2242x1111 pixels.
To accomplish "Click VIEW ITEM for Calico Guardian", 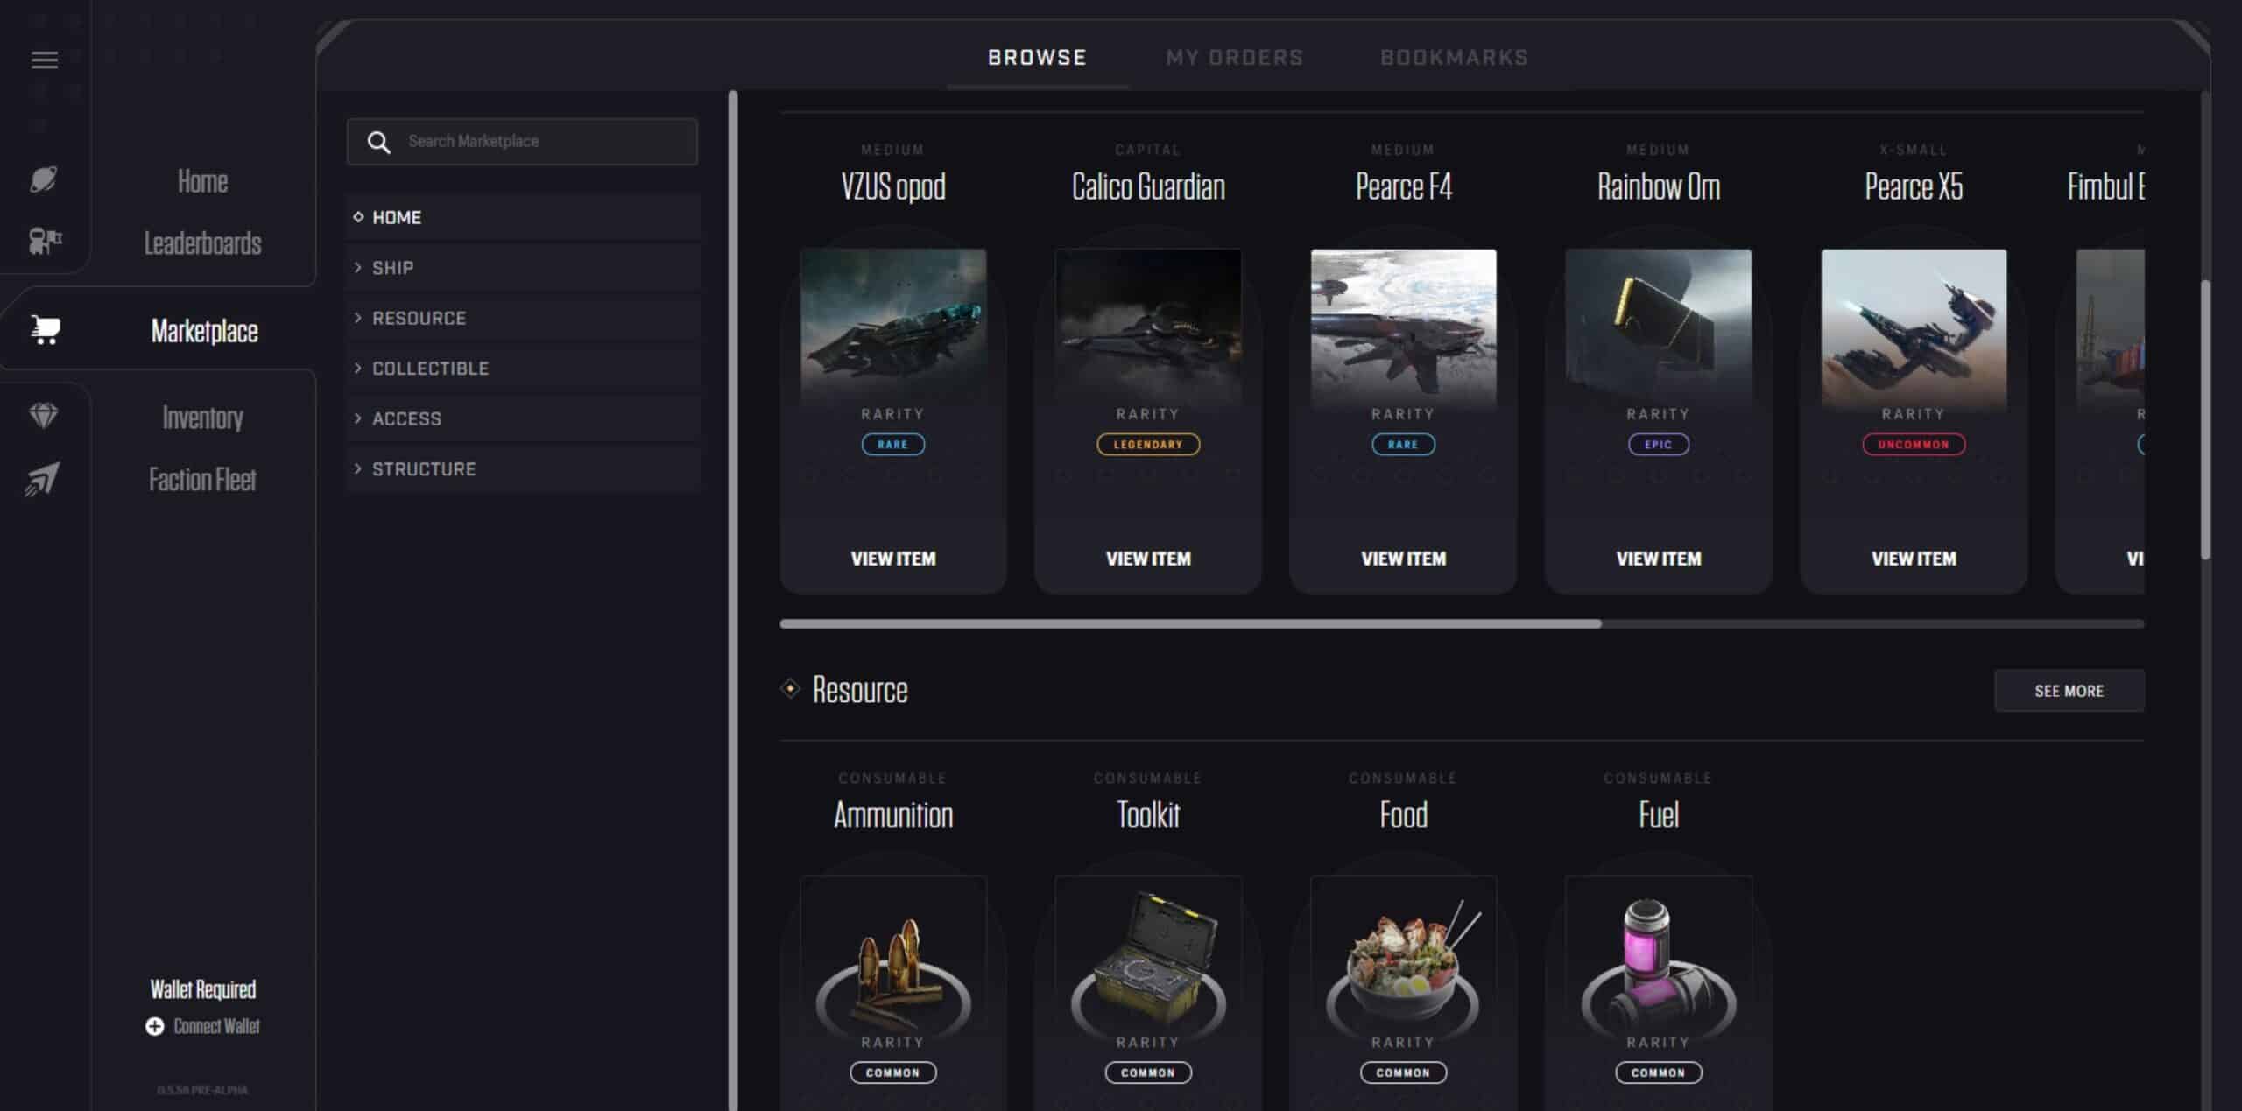I will 1147,559.
